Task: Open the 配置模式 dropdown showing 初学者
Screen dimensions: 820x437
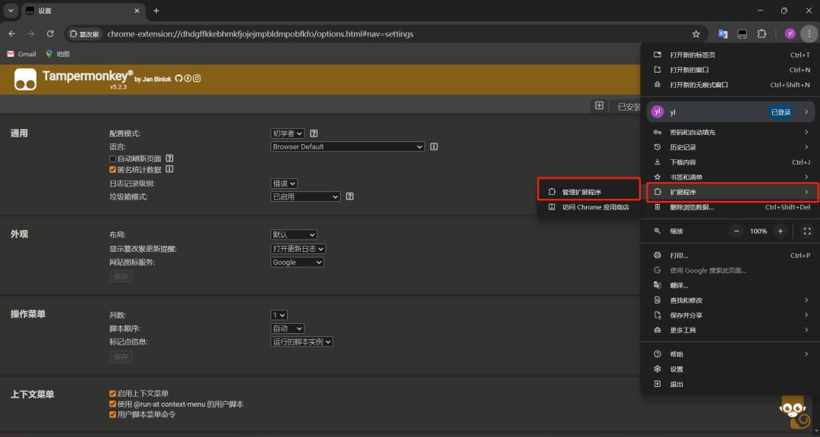Action: (x=287, y=134)
